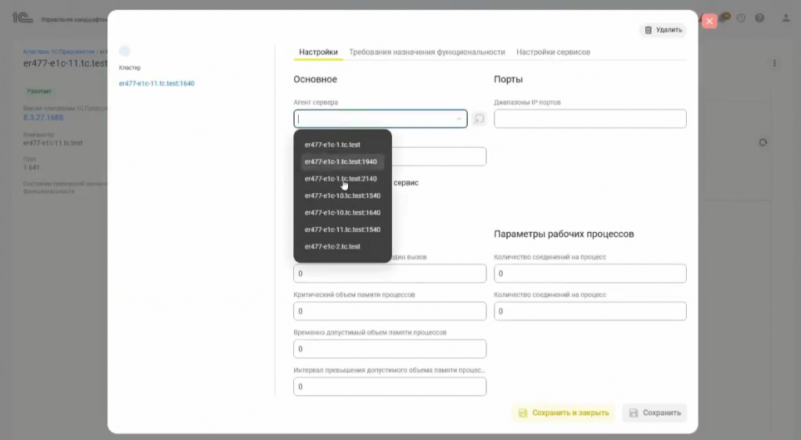Viewport: 801px width, 440px height.
Task: Open Кластеры 1С:Предприятие breadcrumb link
Action: (x=59, y=52)
